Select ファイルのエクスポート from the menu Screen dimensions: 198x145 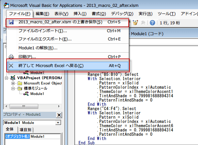45,39
